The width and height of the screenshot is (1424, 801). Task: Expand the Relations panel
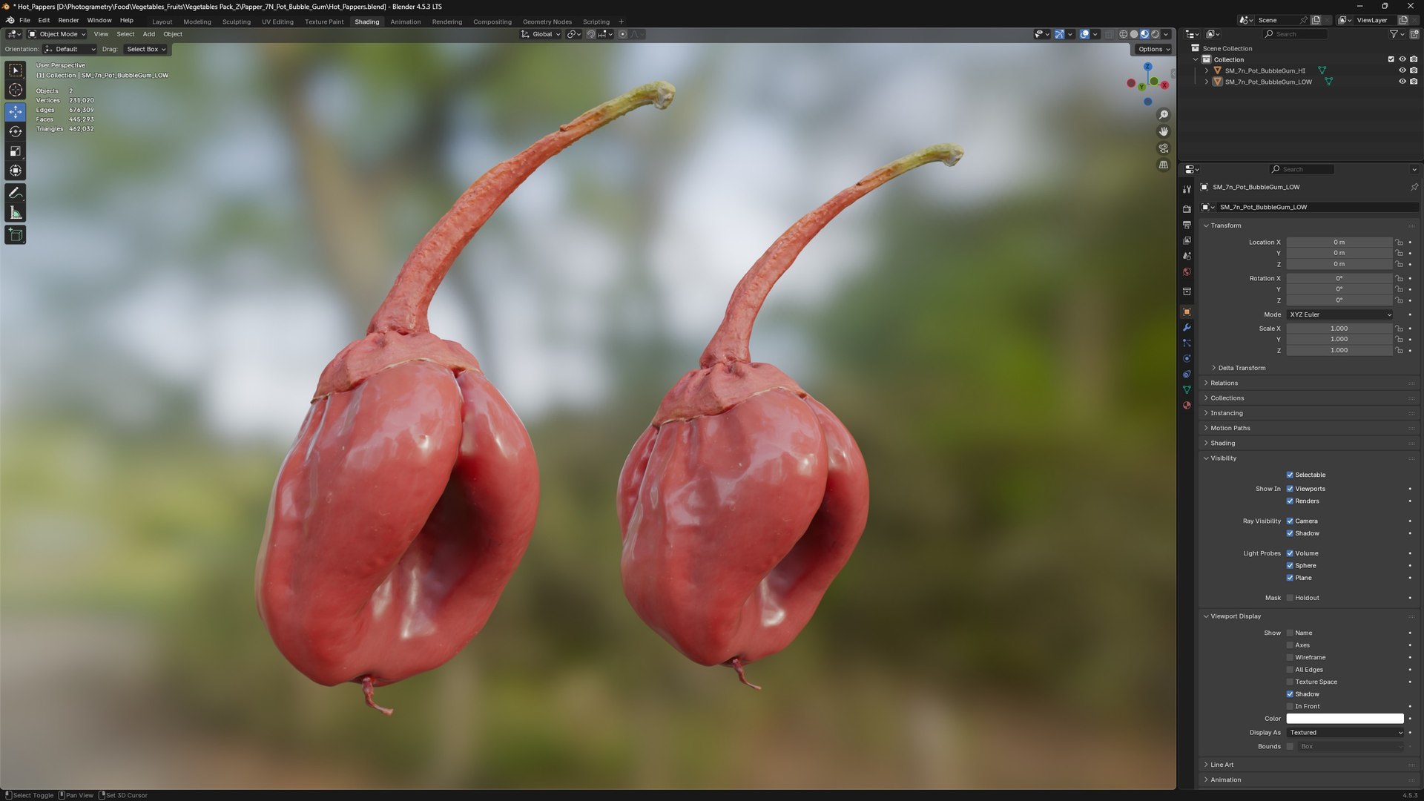tap(1224, 383)
